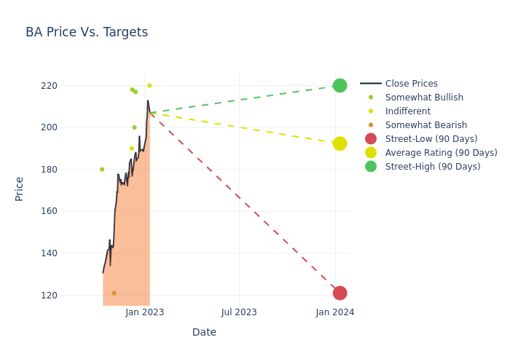
Task: Click the Jan 2023 x-axis label
Action: click(144, 312)
